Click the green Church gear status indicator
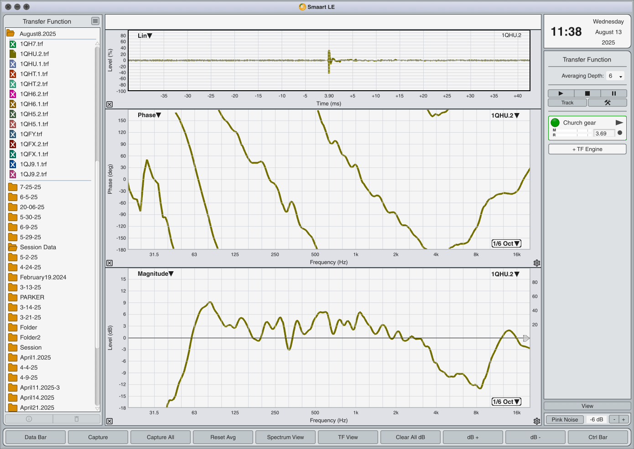This screenshot has height=449, width=634. [555, 123]
